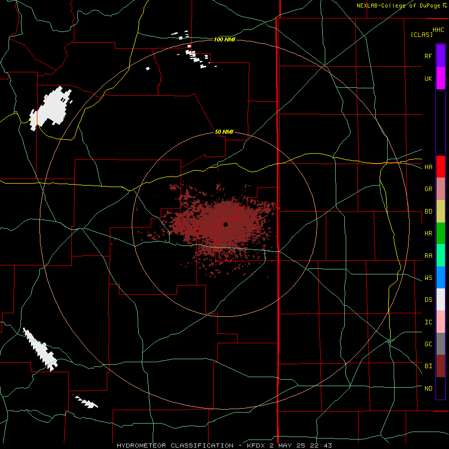
Task: Click the IC pink legend color block
Action: pos(441,322)
